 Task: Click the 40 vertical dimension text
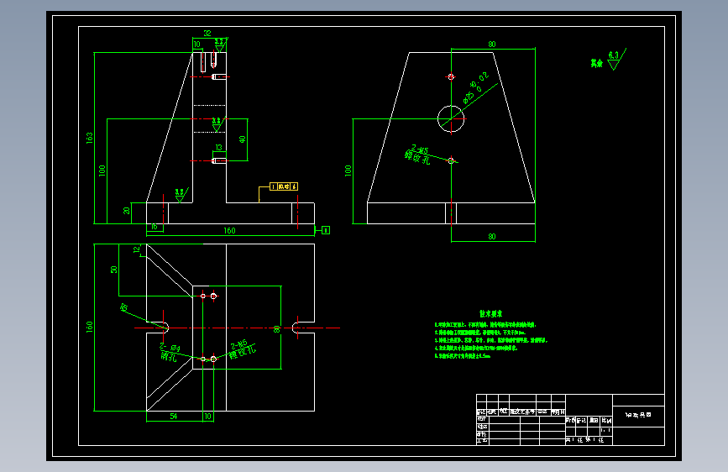(242, 139)
